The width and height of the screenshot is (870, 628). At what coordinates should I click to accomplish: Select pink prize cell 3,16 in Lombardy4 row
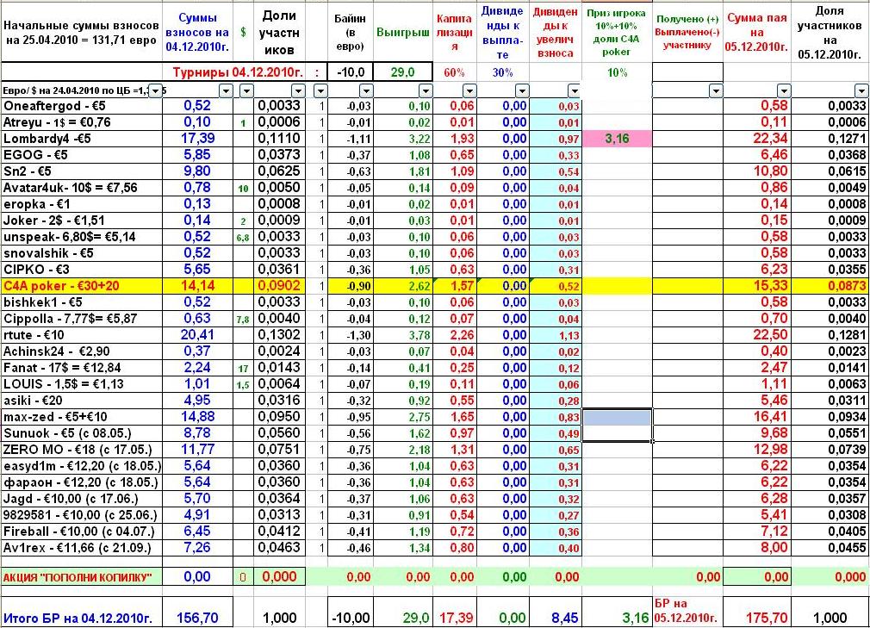coord(617,139)
